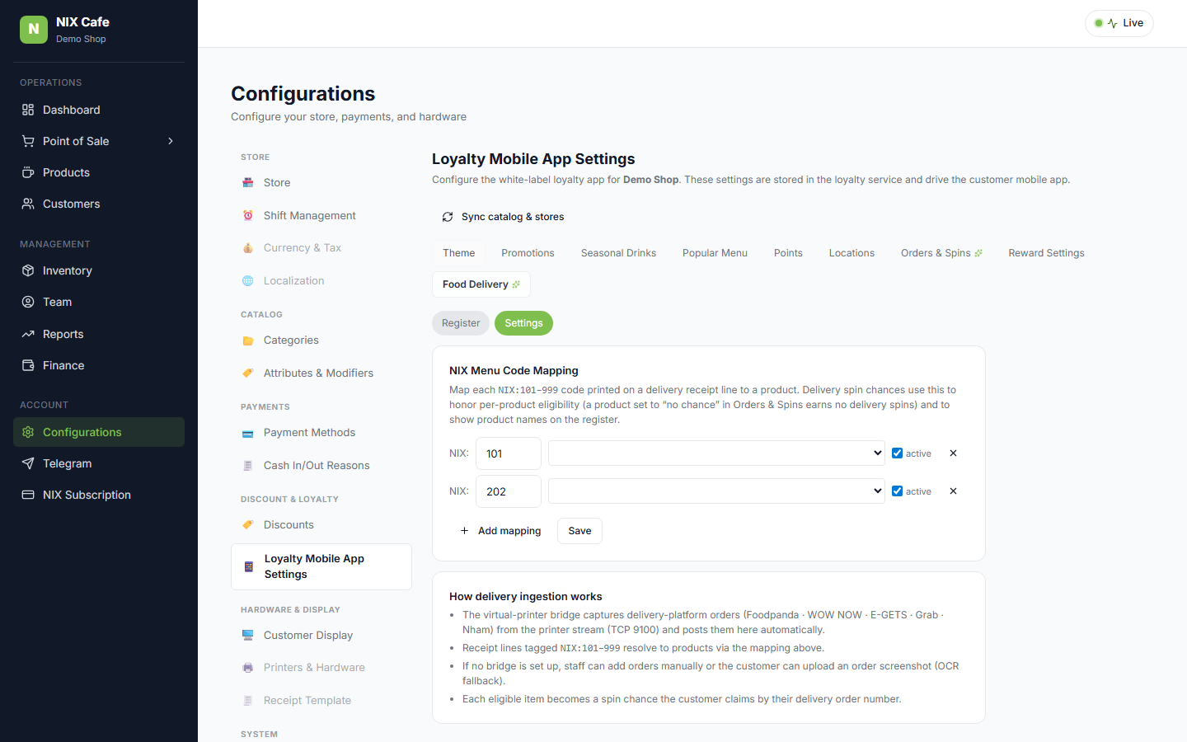Viewport: 1187px width, 742px height.
Task: Click the Configurations gear icon
Action: click(28, 432)
